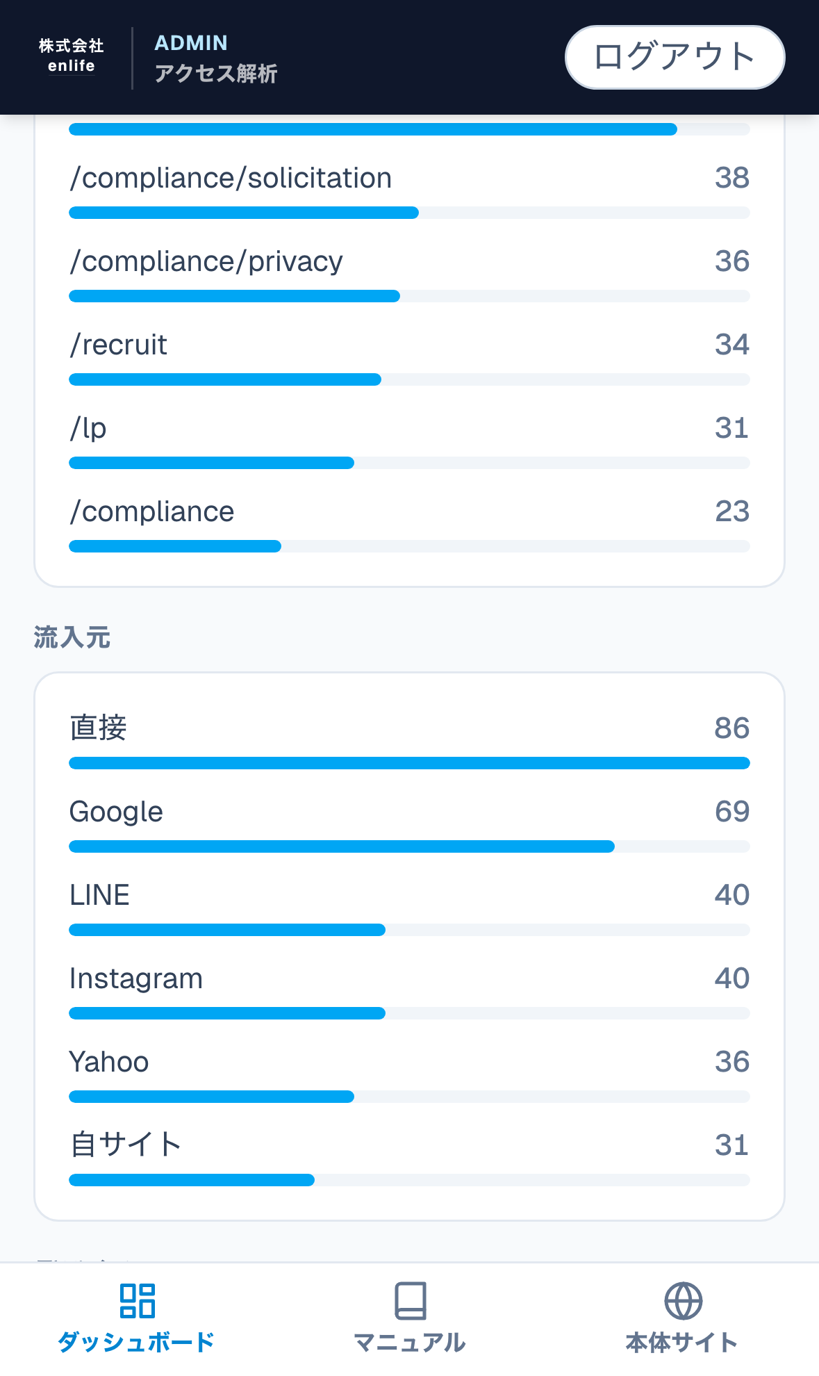Click the manual book icon
The height and width of the screenshot is (1376, 819).
[410, 1300]
